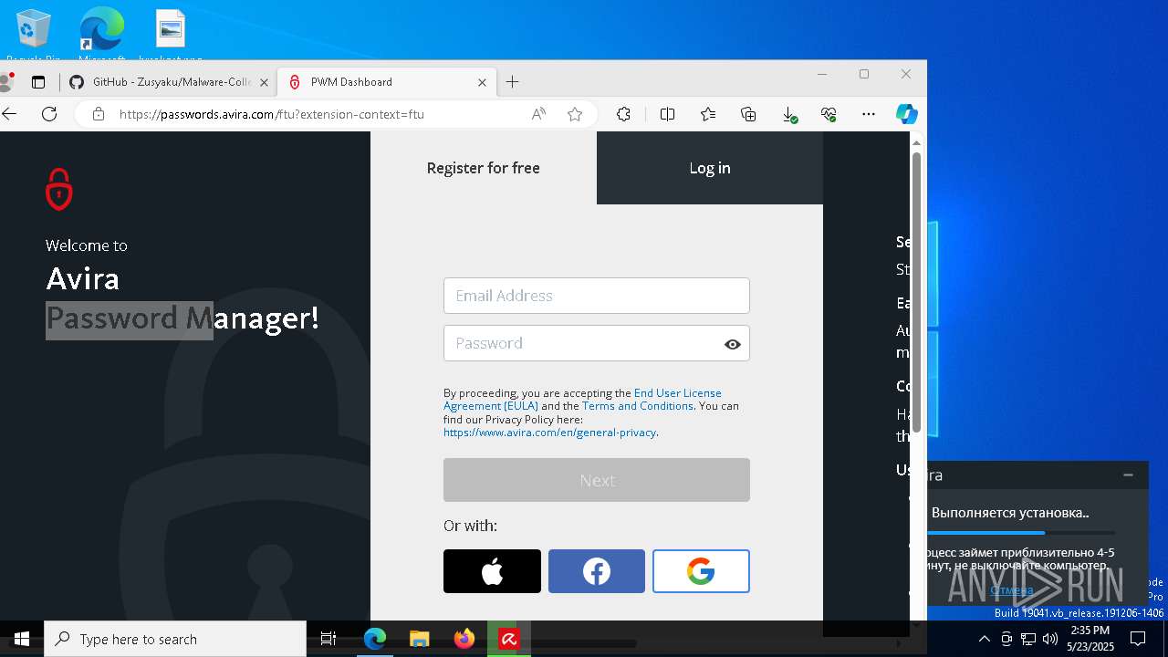Click Отмена link in Avira installer

1011,589
